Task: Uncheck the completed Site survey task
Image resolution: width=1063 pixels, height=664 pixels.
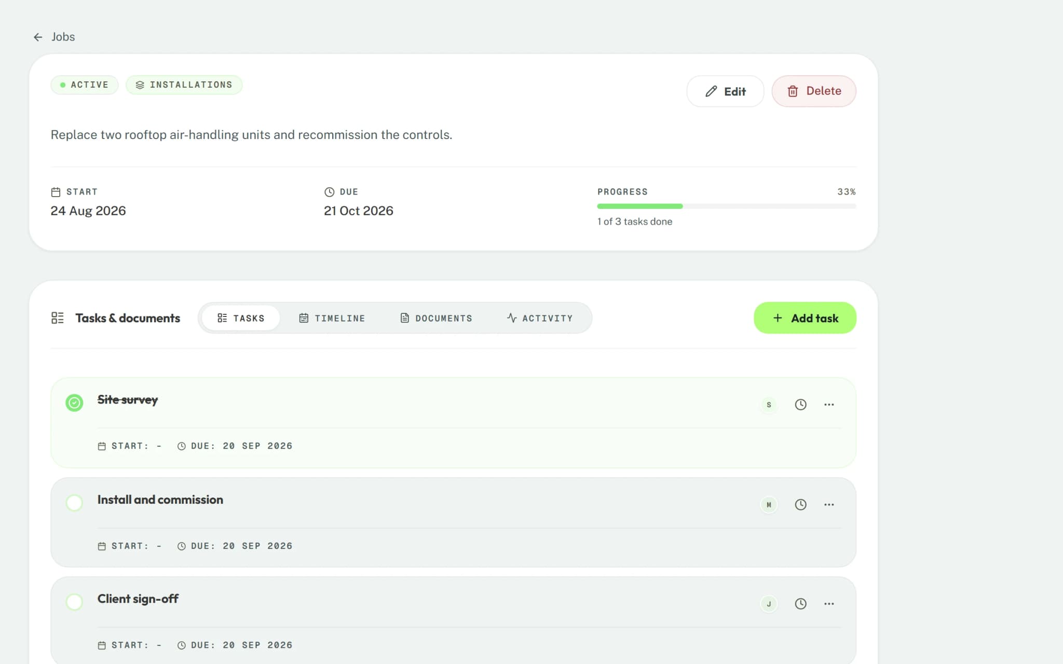Action: pos(74,403)
